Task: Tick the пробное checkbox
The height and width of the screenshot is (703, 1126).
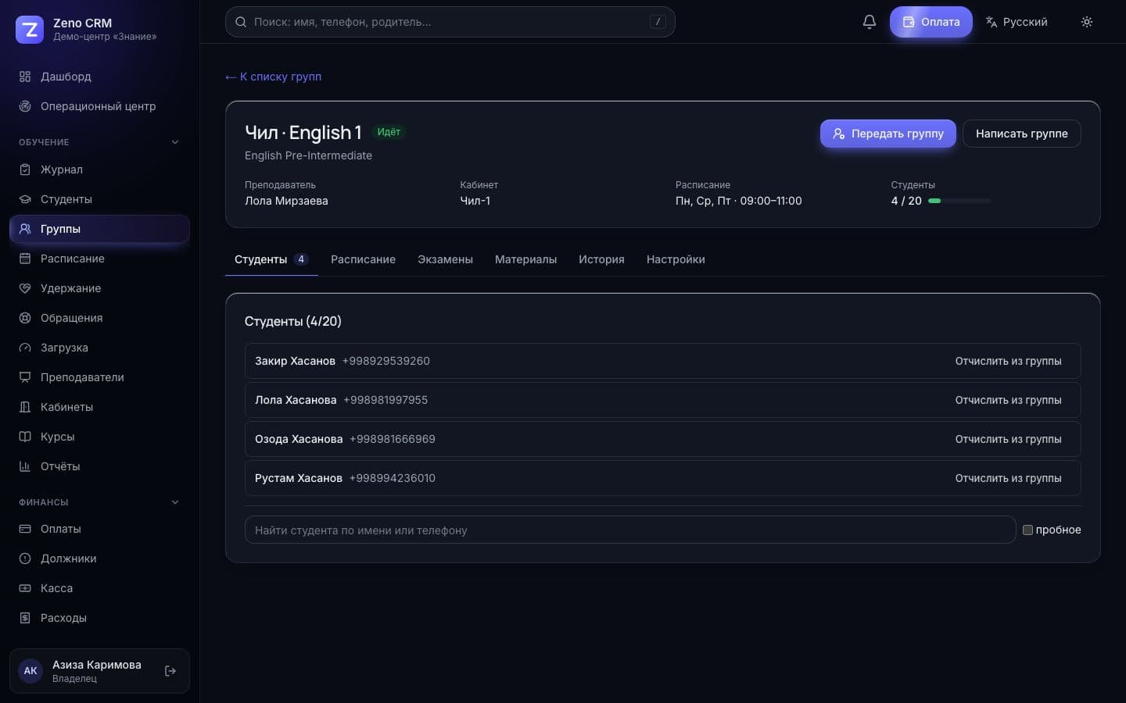Action: (1027, 530)
